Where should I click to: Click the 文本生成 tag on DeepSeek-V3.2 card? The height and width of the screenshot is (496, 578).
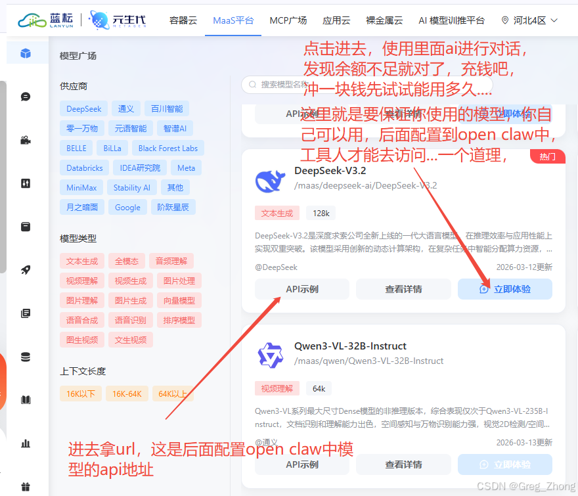pos(277,213)
